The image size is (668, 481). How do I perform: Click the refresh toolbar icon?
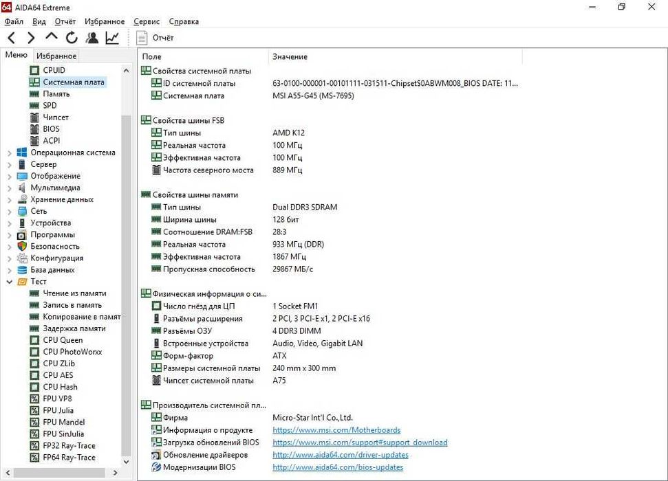pyautogui.click(x=72, y=38)
